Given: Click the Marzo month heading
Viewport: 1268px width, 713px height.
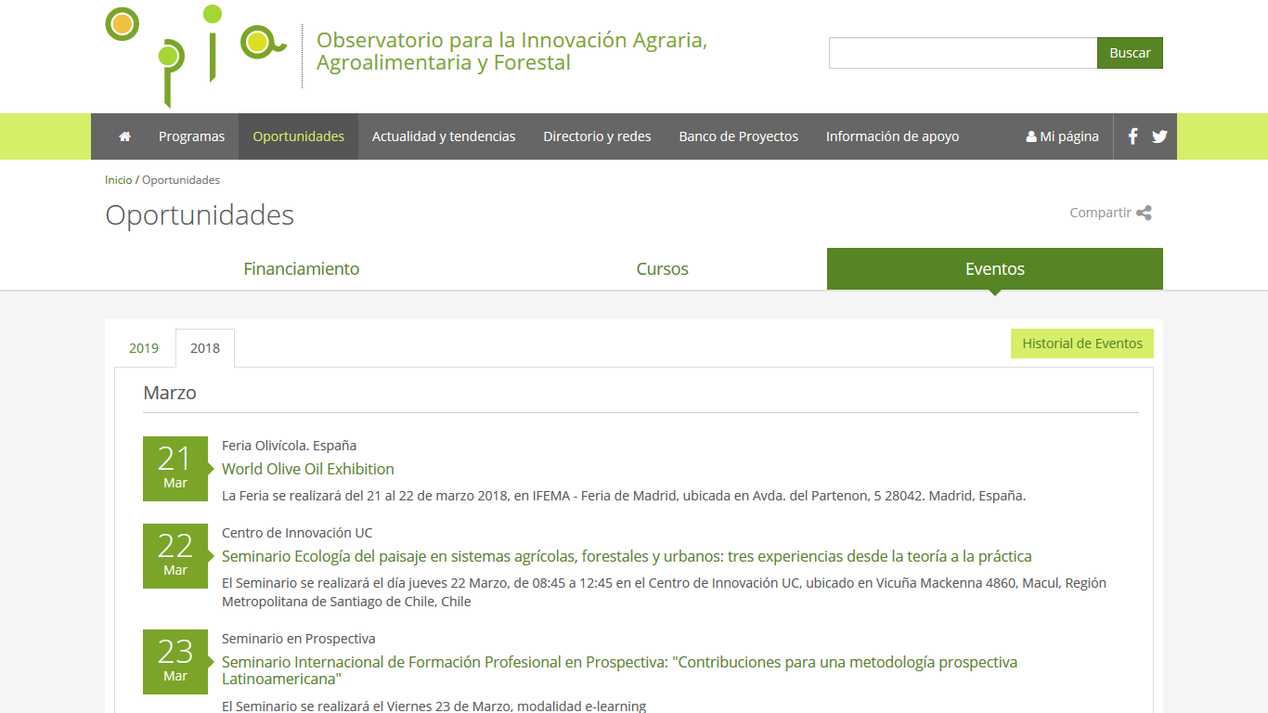Looking at the screenshot, I should (170, 393).
